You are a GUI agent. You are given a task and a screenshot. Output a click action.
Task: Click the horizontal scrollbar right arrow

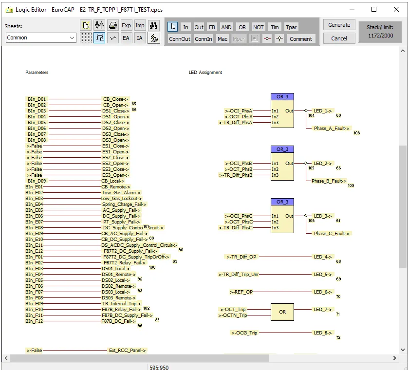(x=395, y=358)
